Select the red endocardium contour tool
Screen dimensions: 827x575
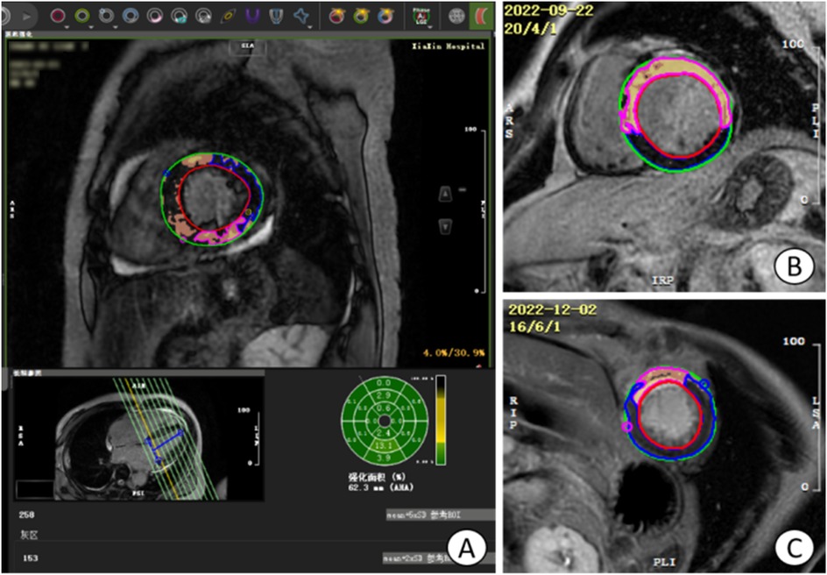pos(58,14)
